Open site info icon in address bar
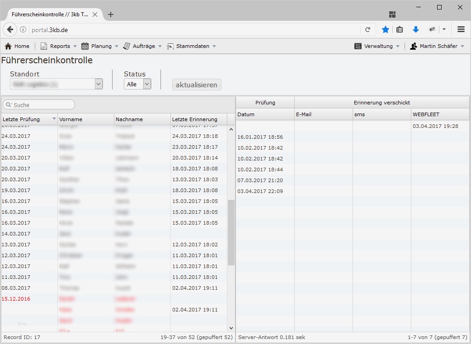The image size is (471, 344). coord(23,29)
